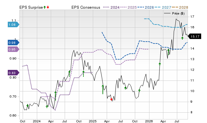This screenshot has width=207, height=123.
Task: Click the green surprise arrow near April 2026
Action: pyautogui.click(x=168, y=52)
